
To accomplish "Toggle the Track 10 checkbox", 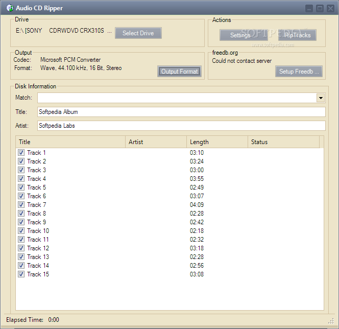I will click(x=21, y=231).
